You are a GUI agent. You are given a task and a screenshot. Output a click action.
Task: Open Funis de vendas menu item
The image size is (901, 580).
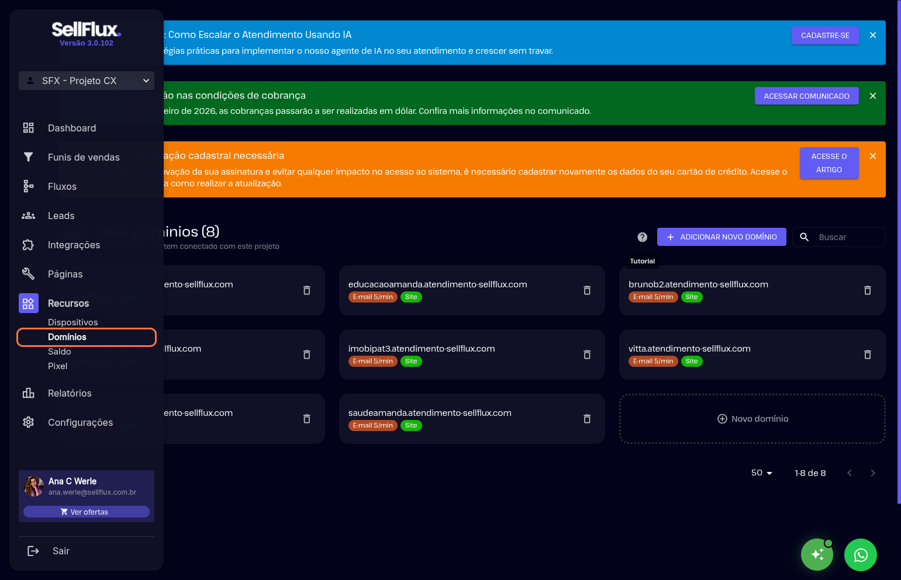coord(83,157)
